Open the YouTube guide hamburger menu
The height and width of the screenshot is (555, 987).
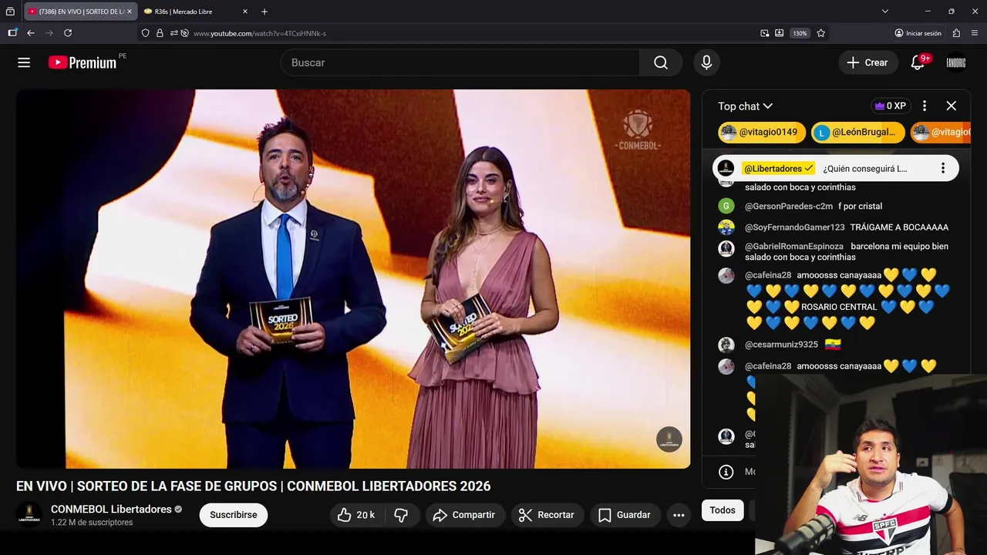pyautogui.click(x=24, y=62)
